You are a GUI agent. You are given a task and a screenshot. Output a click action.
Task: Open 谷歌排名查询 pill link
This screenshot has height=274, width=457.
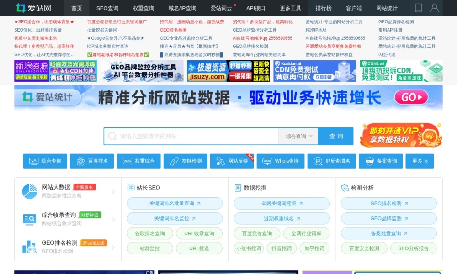150,233
